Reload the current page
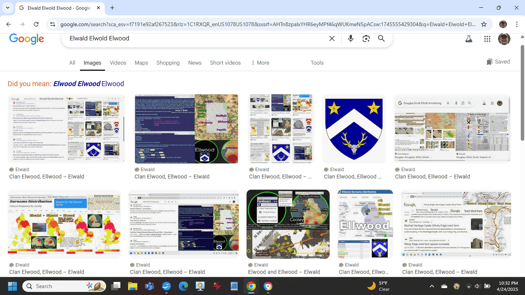The height and width of the screenshot is (295, 525). pyautogui.click(x=36, y=24)
